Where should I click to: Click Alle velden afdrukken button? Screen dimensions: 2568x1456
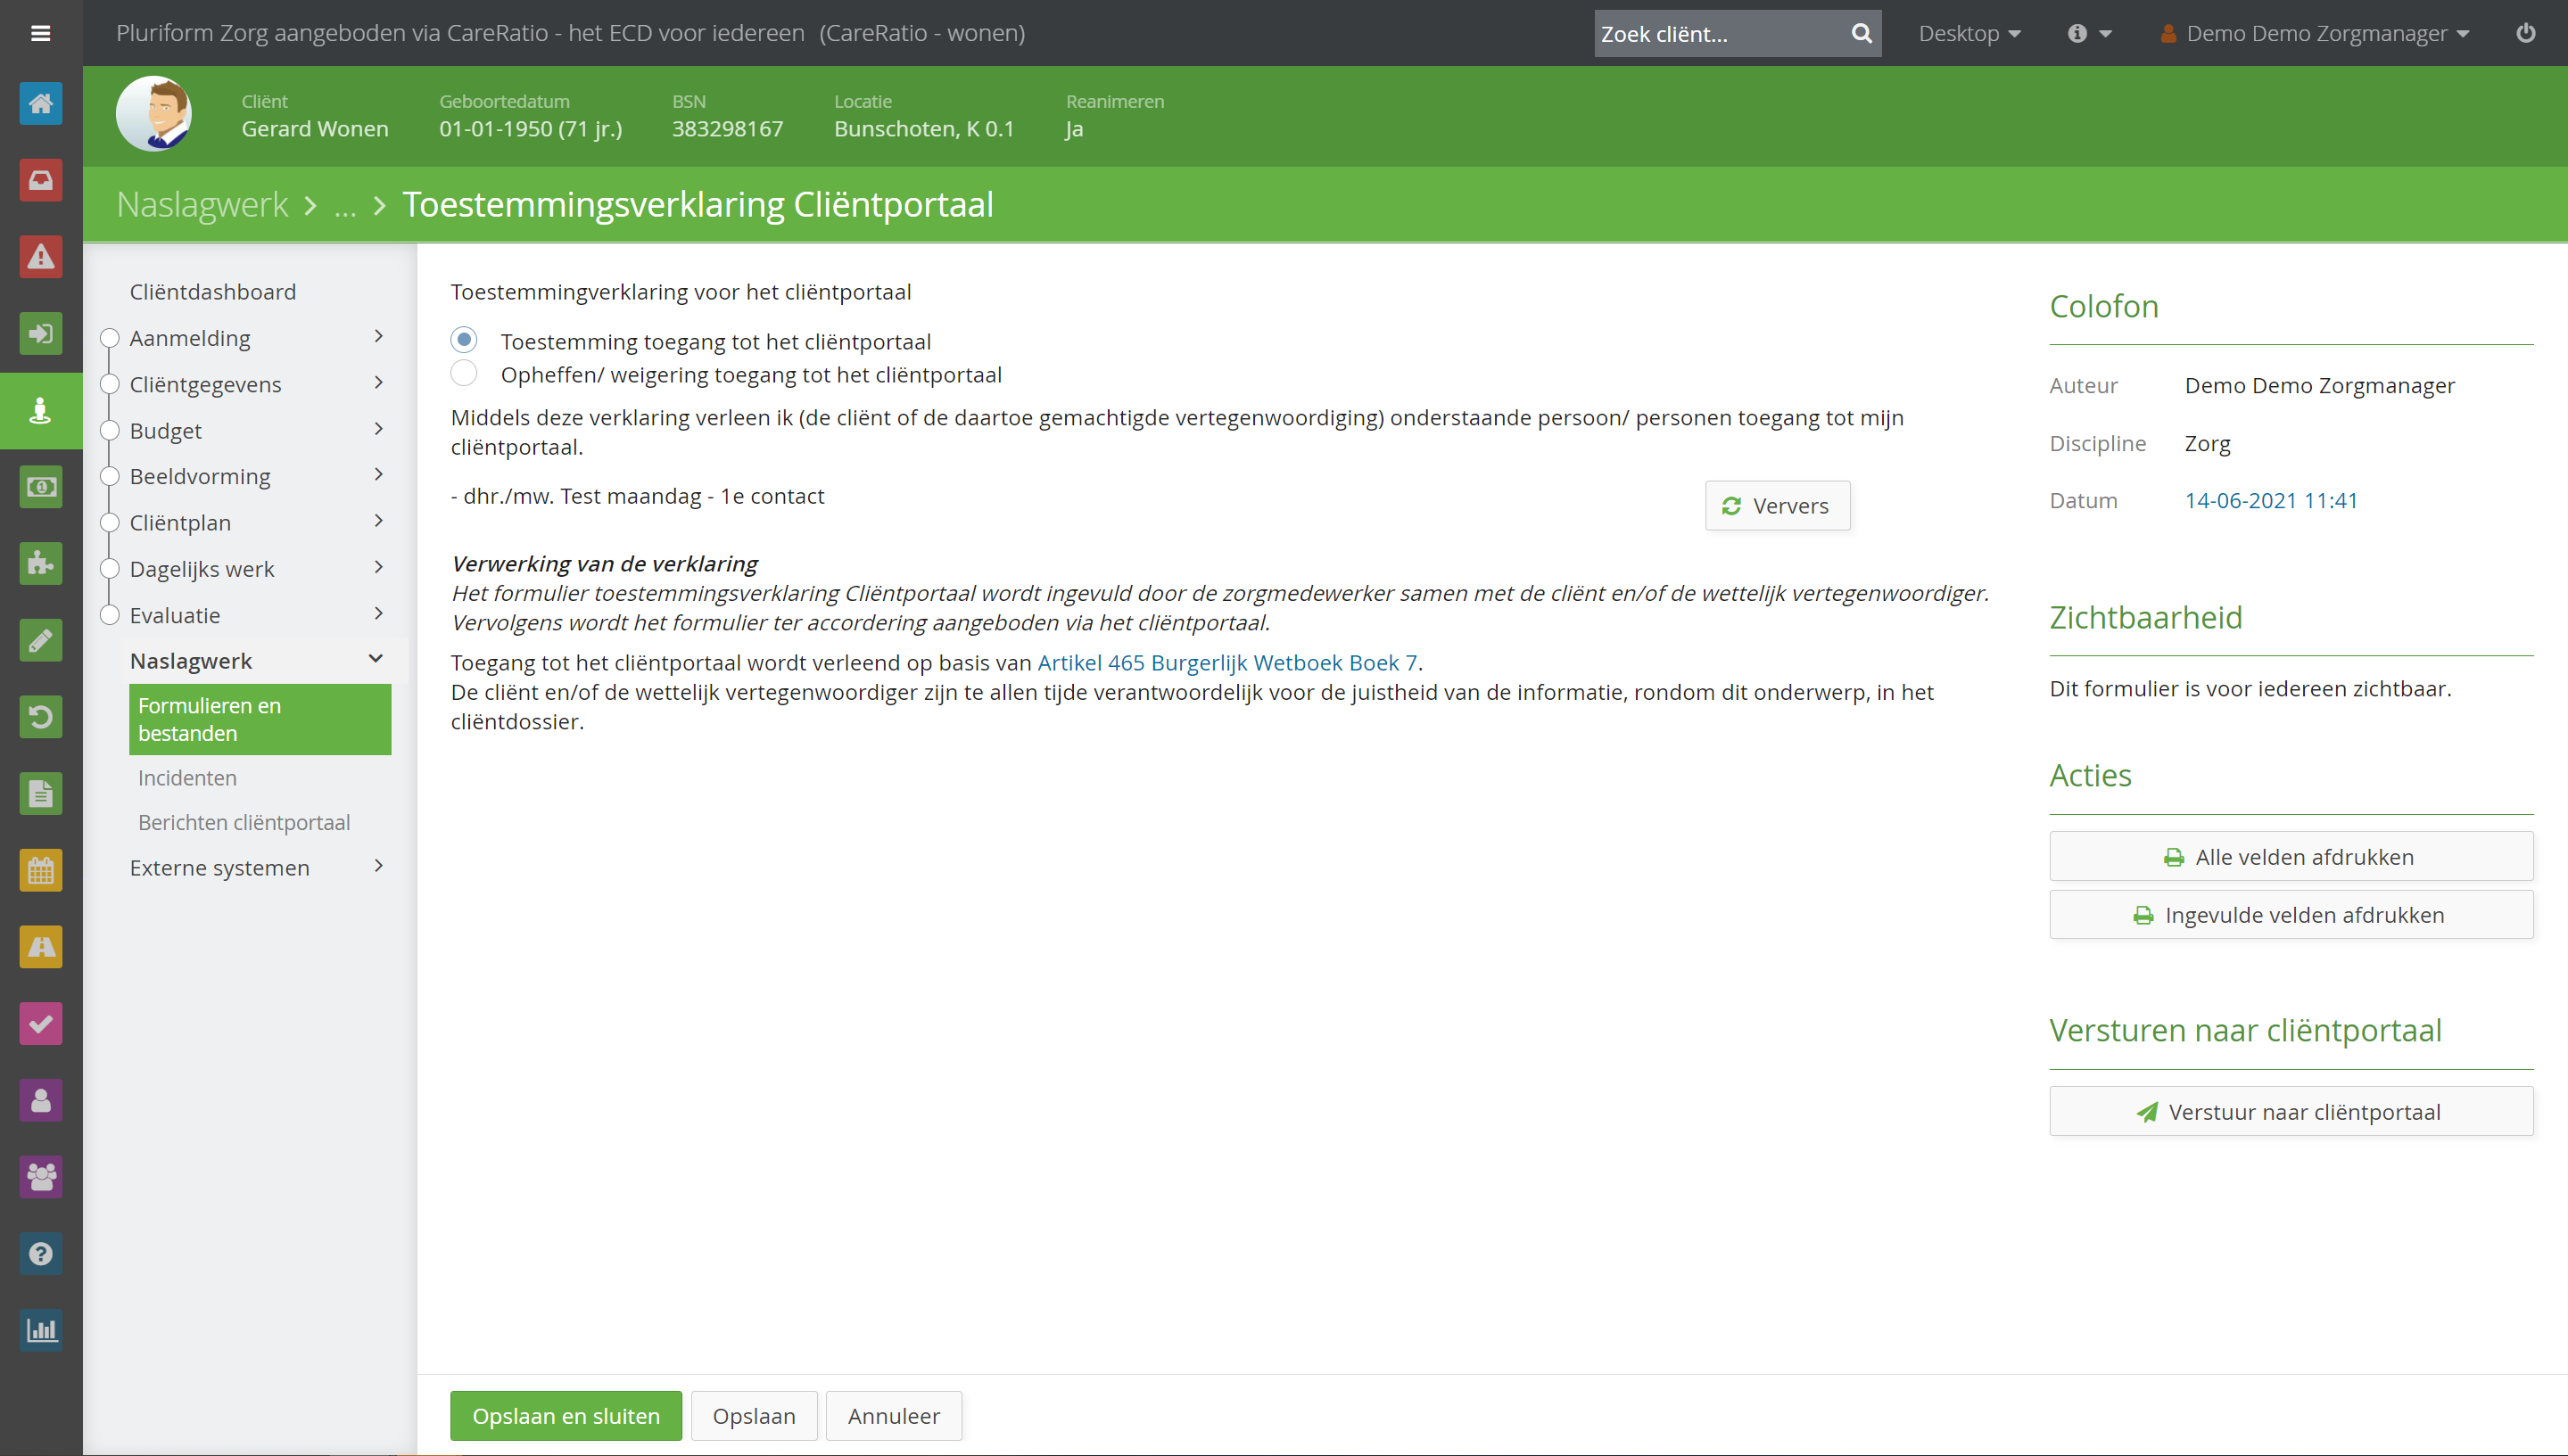2291,857
